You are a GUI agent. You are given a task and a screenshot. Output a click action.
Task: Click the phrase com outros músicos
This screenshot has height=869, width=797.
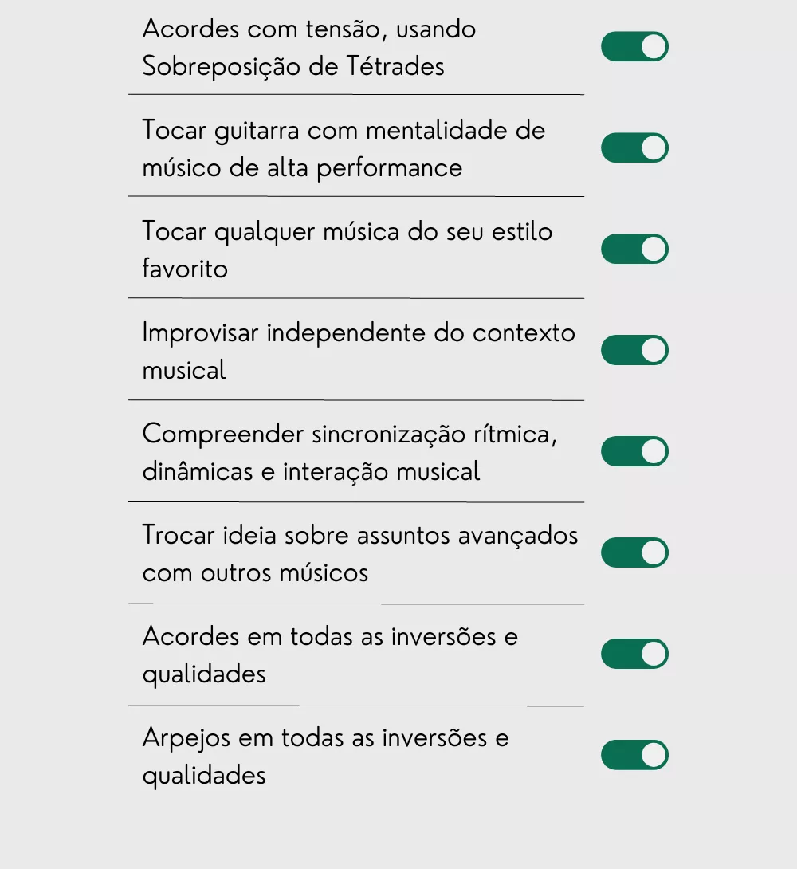click(255, 572)
